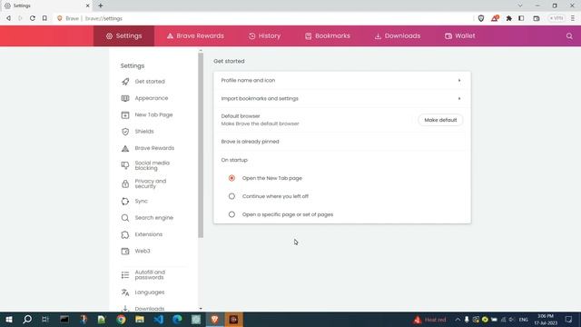Click the Brave browser taskbar icon
Image resolution: width=581 pixels, height=327 pixels.
coord(214,320)
